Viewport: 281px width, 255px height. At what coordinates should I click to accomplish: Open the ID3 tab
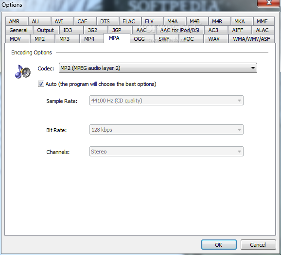pyautogui.click(x=71, y=30)
